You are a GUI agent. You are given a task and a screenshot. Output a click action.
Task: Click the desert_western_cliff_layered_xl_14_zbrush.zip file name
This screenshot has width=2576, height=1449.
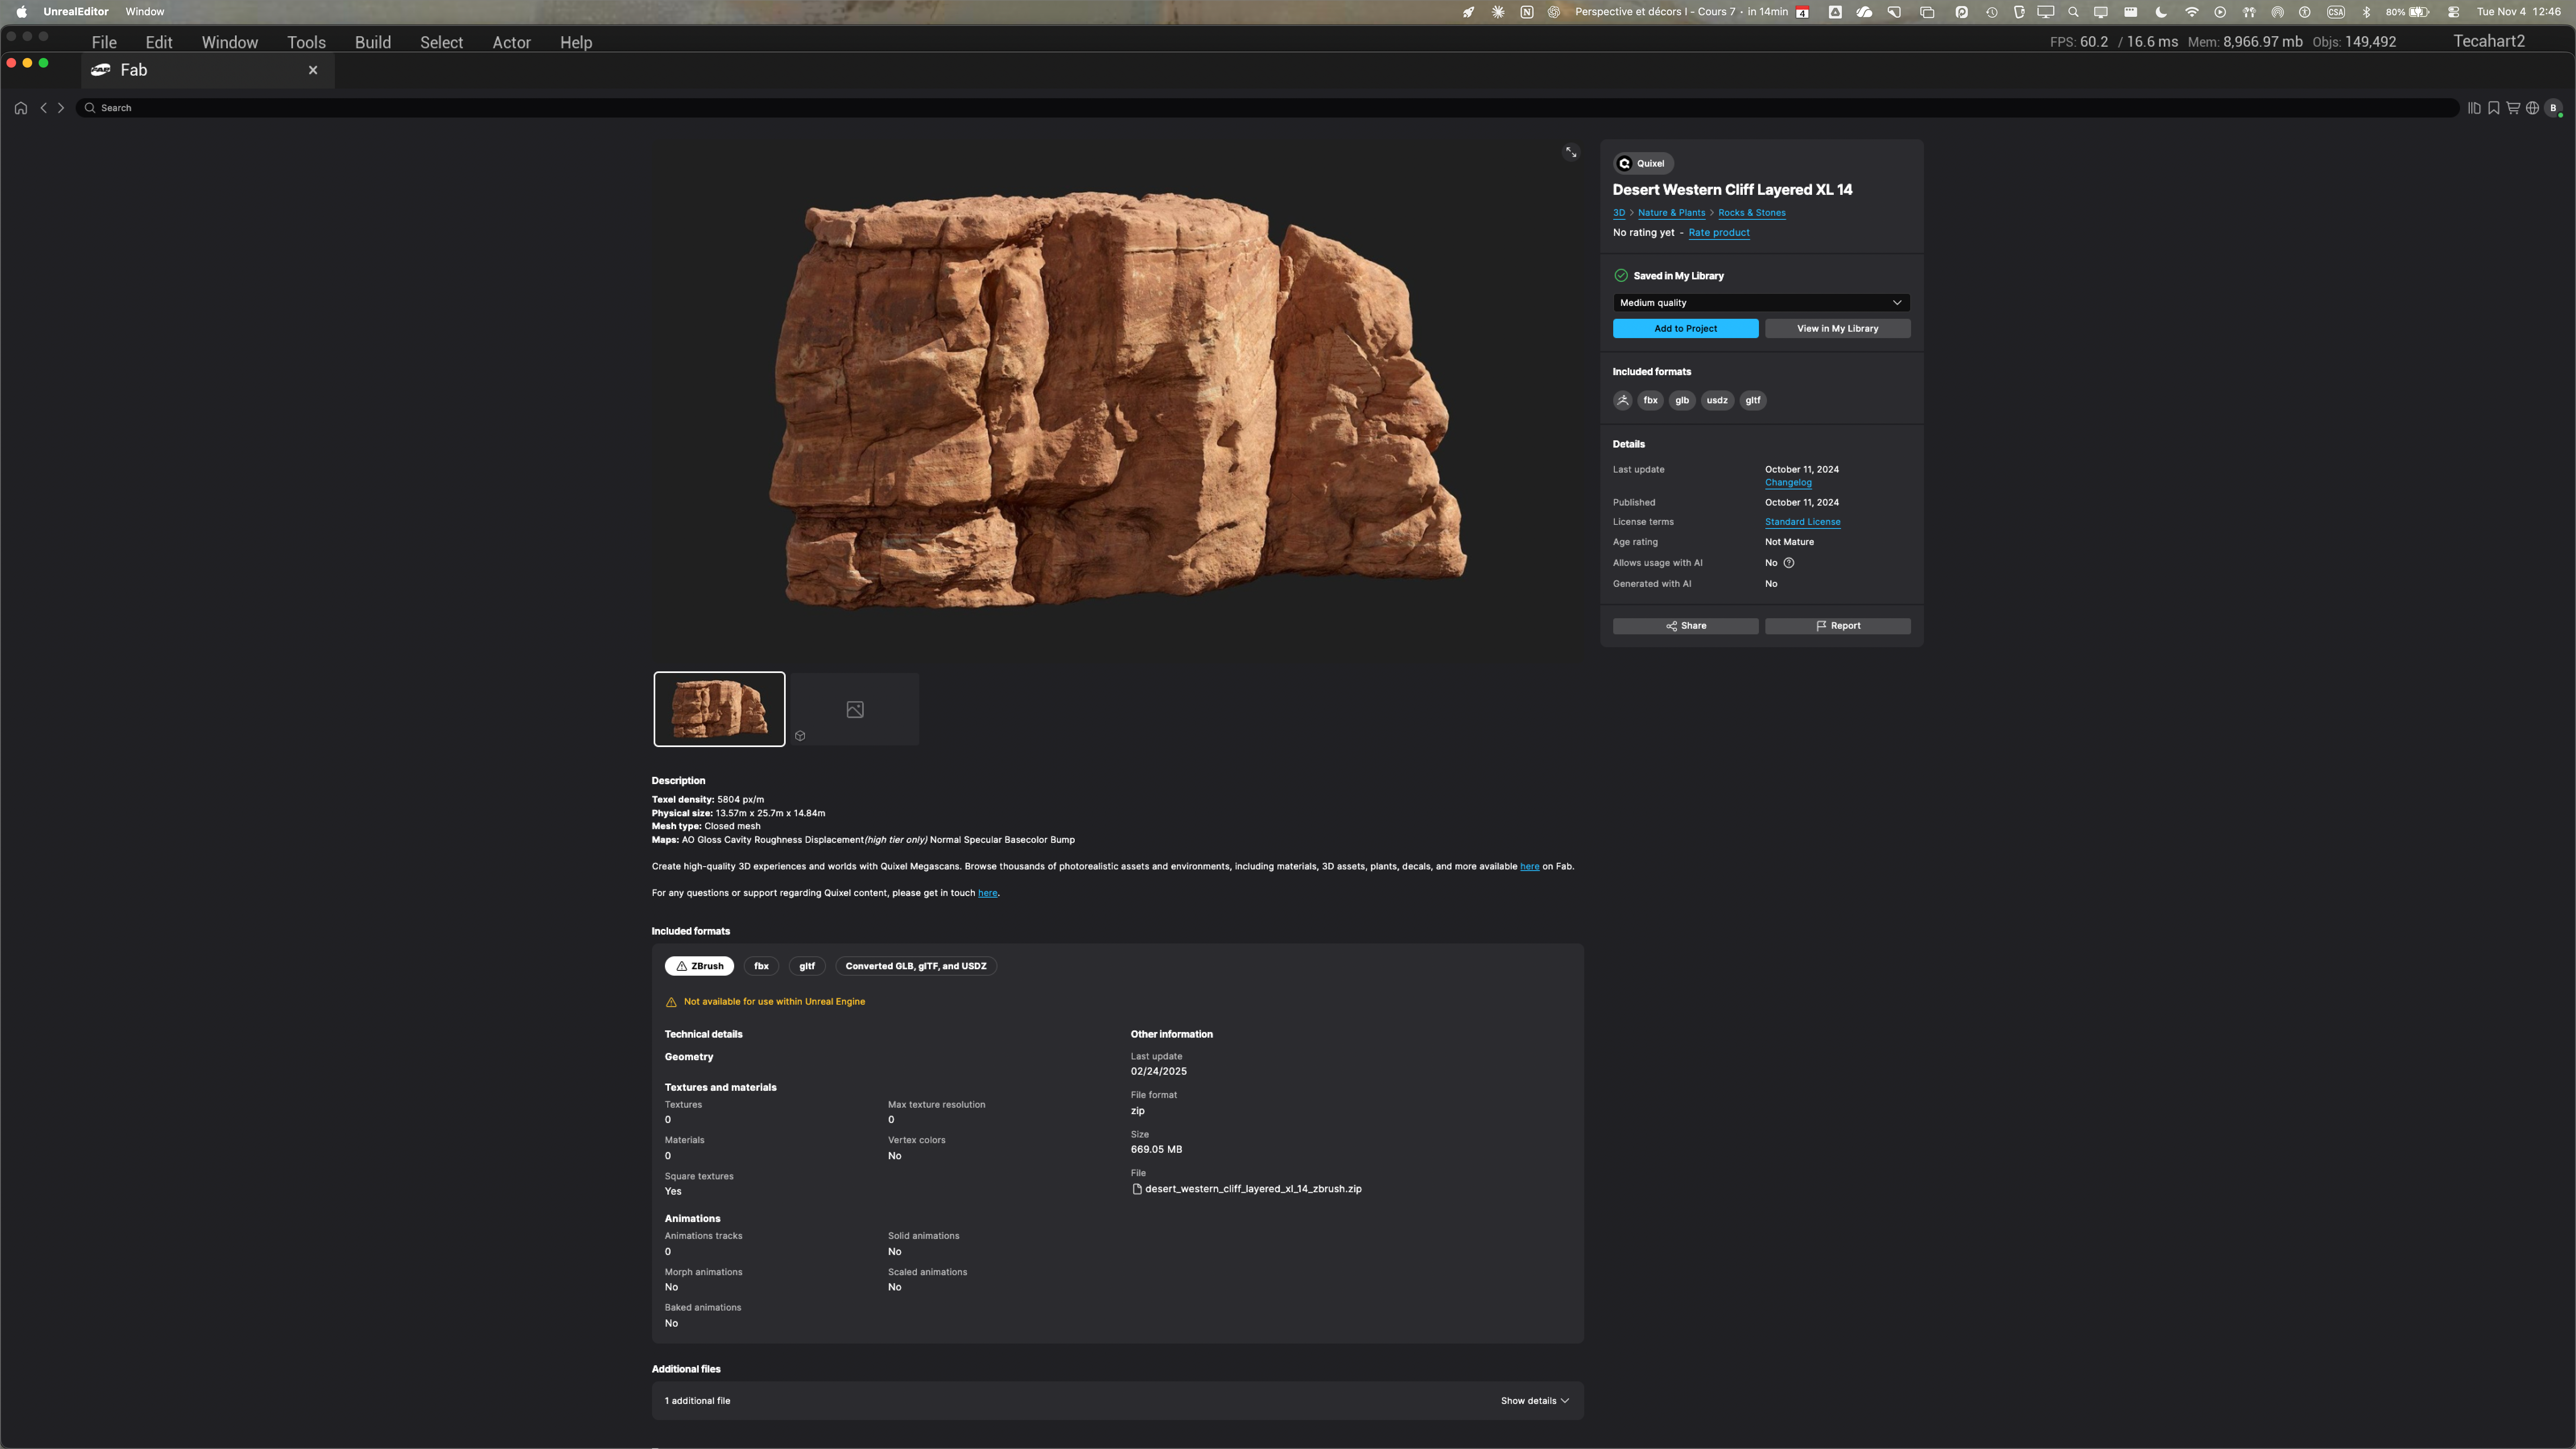[1253, 1189]
